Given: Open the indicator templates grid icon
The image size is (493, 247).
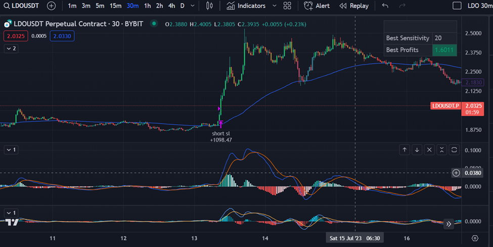Looking at the screenshot, I should (x=287, y=6).
